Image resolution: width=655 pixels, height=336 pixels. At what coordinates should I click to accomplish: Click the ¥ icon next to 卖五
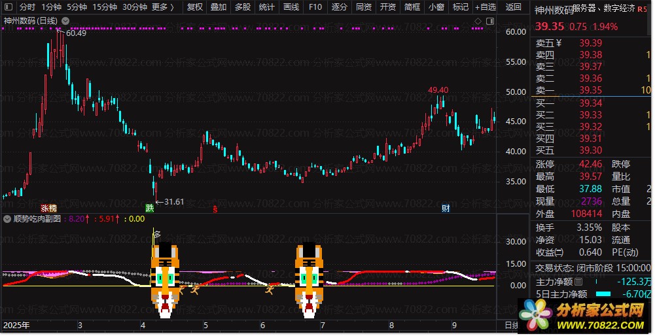[x=559, y=43]
